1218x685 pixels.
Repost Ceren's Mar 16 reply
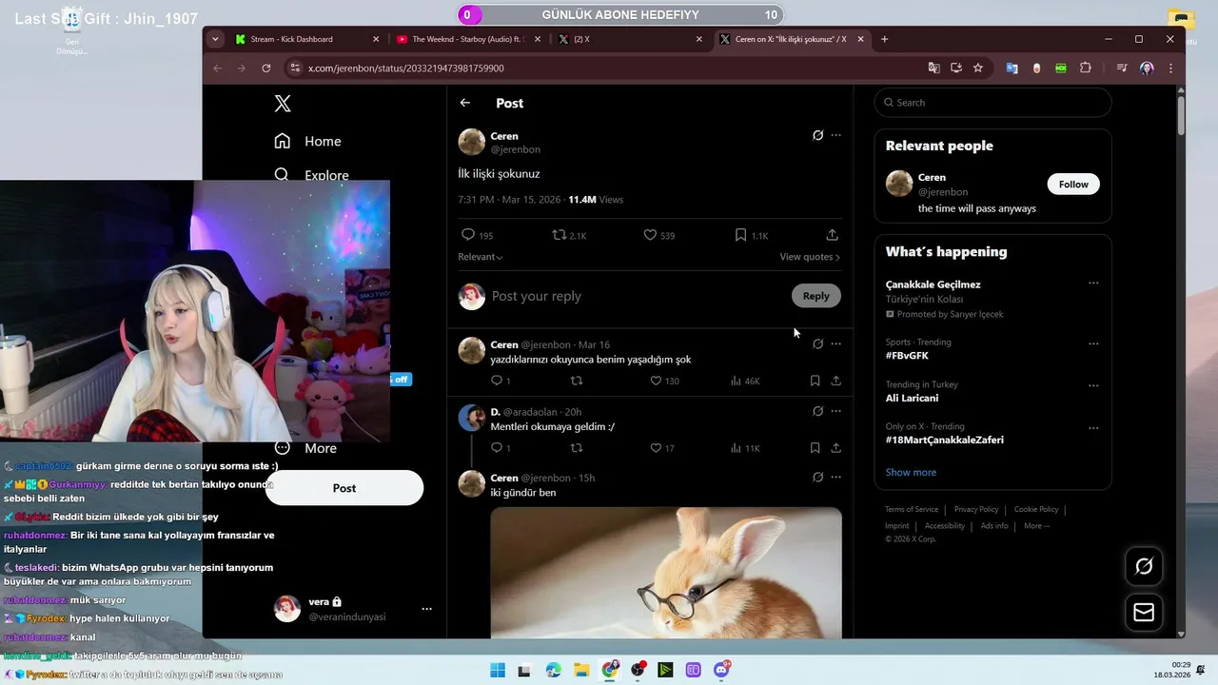[x=576, y=381]
